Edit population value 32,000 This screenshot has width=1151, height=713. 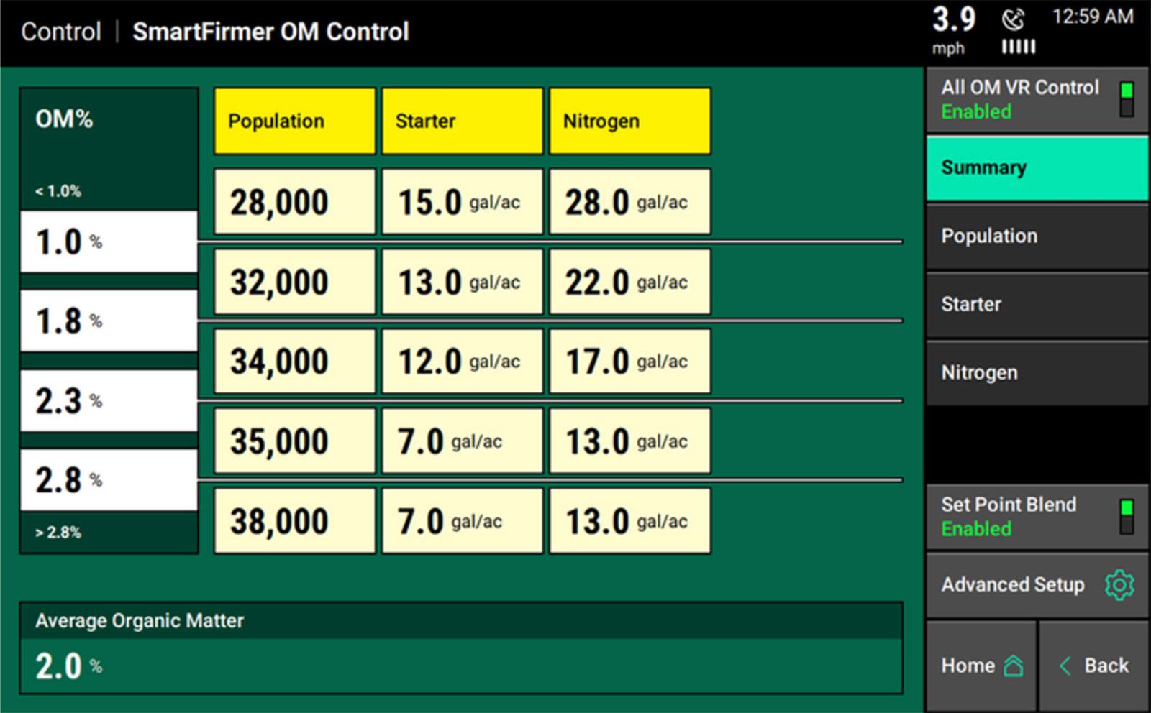click(x=295, y=282)
